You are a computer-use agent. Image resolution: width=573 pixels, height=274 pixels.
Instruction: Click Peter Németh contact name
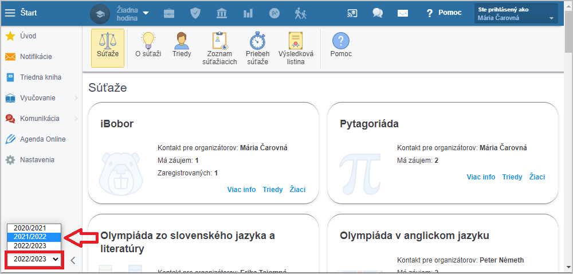click(501, 260)
